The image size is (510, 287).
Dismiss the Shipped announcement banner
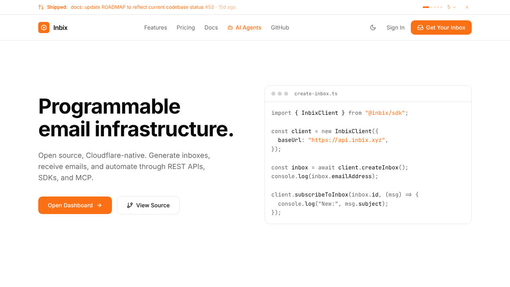click(467, 7)
